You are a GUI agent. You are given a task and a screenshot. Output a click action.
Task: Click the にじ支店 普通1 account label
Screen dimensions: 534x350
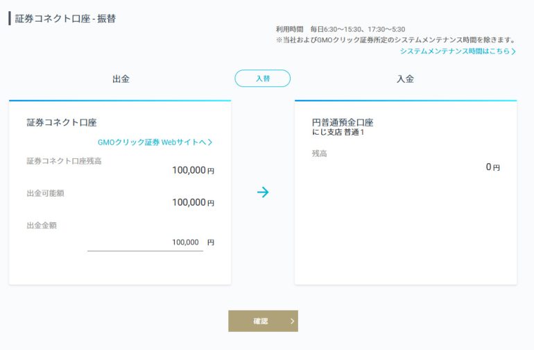(338, 133)
